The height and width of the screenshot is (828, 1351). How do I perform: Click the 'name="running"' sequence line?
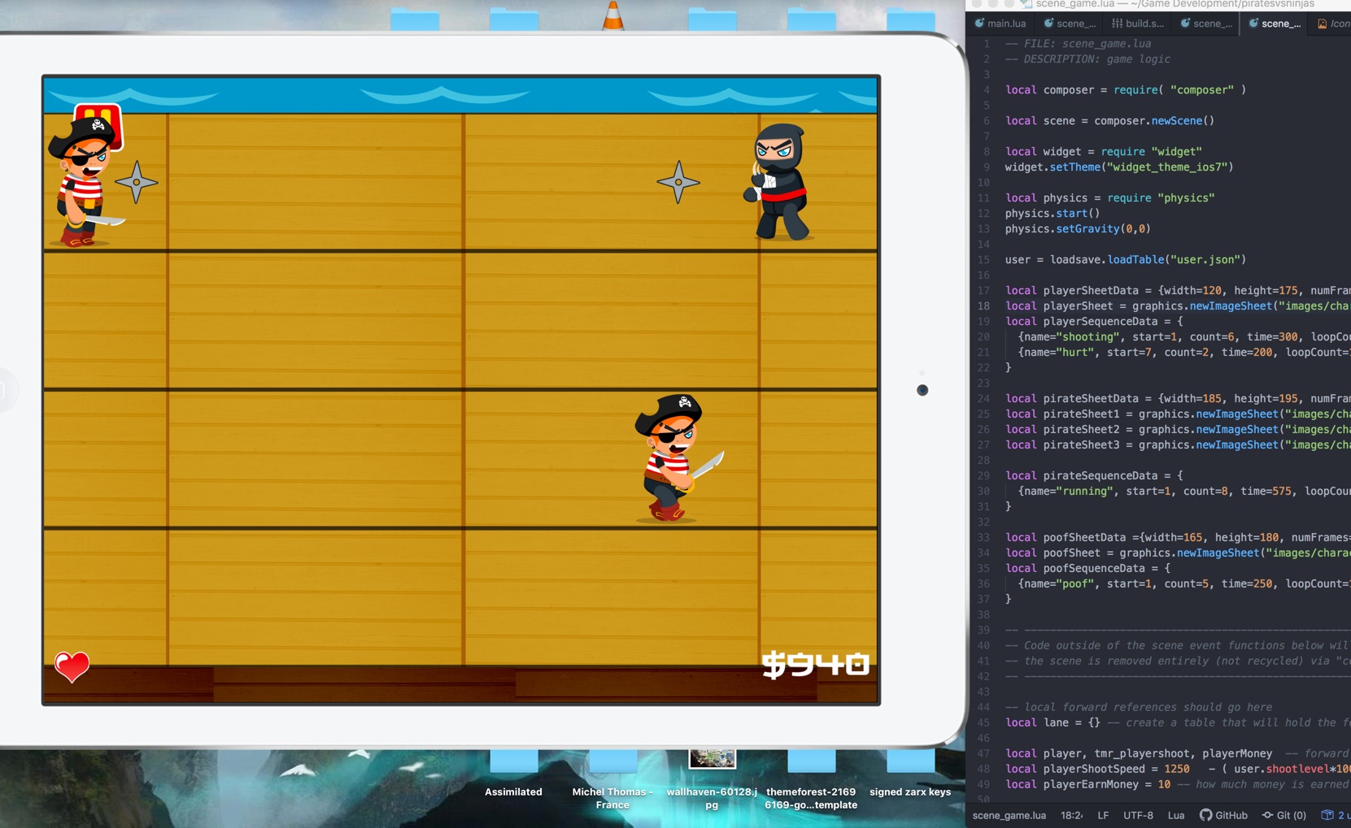coord(1184,491)
